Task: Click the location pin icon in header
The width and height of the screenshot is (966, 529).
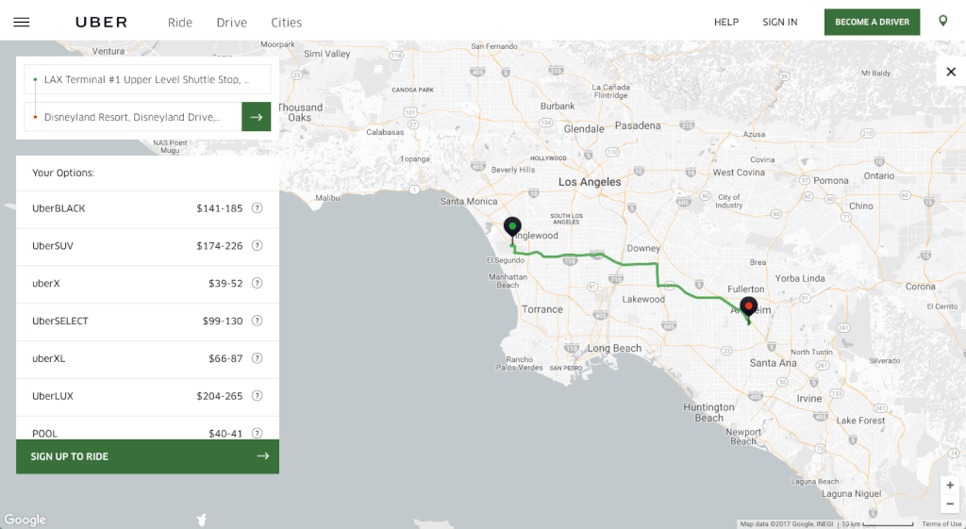Action: tap(942, 21)
